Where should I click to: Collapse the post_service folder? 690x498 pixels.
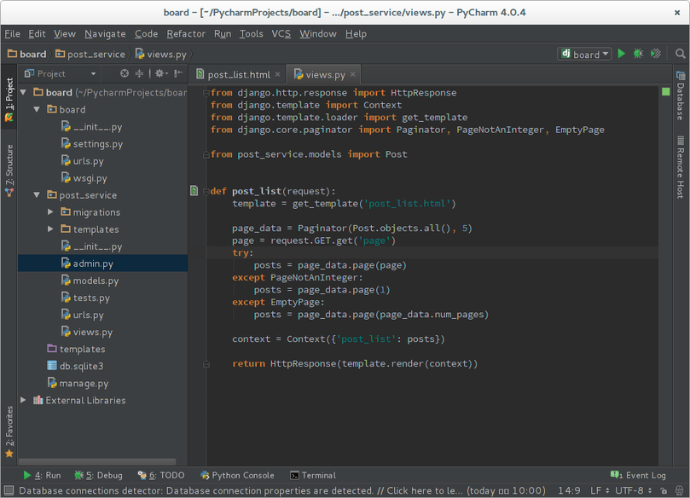[x=37, y=195]
